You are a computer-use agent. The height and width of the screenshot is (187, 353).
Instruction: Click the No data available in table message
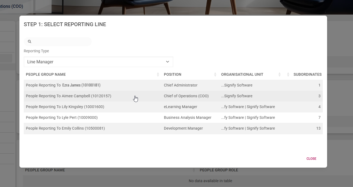pos(211,181)
